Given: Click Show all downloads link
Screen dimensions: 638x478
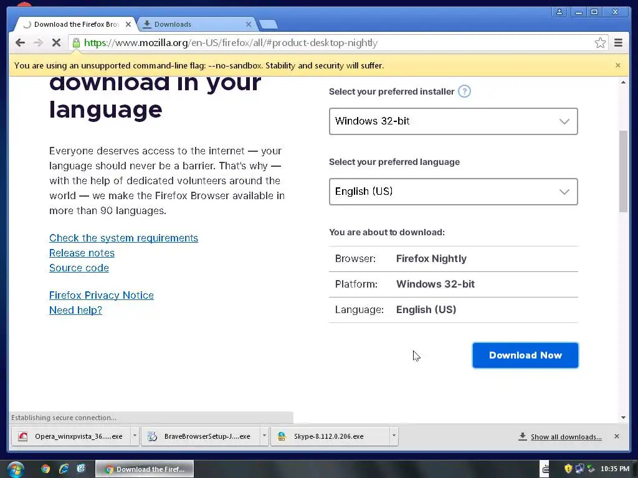Looking at the screenshot, I should click(566, 437).
